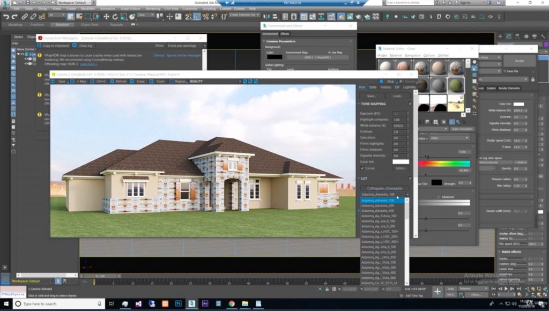The width and height of the screenshot is (549, 311).
Task: Switch to Stats tab in Corona frame buffer
Action: (x=373, y=87)
